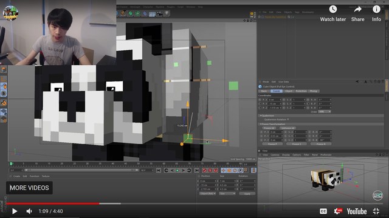Open Object (Rel) dropdown in coordinate manager

click(x=208, y=194)
